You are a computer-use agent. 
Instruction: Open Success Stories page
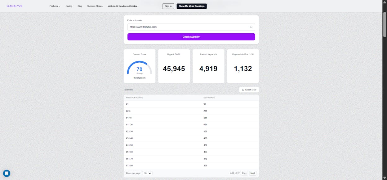point(95,6)
